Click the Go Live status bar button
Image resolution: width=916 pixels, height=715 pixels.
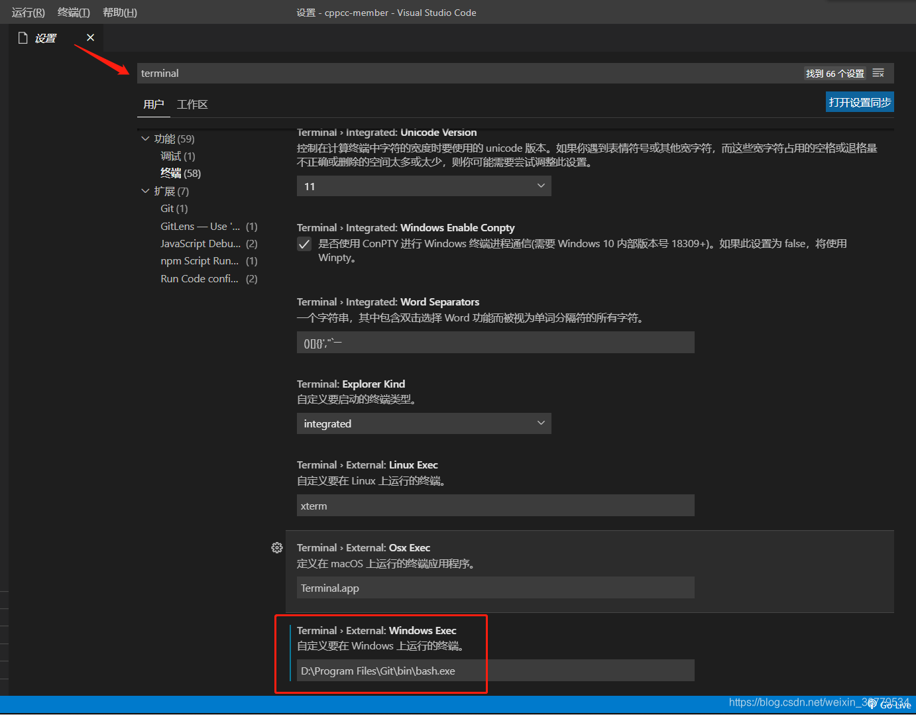point(890,705)
